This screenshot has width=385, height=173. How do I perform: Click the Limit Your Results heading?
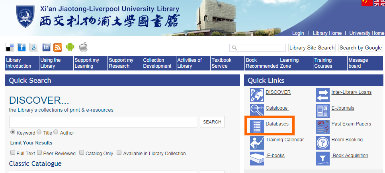coord(31,143)
